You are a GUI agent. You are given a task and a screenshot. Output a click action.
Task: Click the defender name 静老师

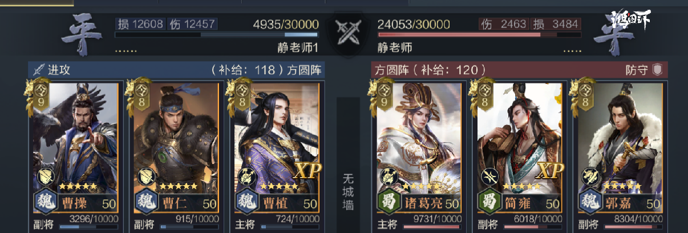[x=395, y=48]
